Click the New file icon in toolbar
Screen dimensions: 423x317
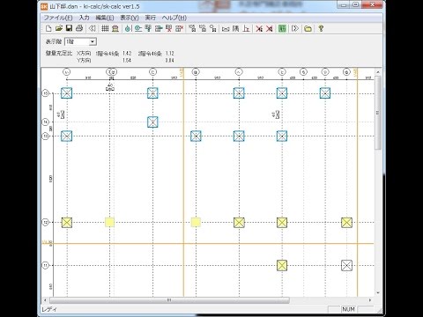[x=48, y=28]
